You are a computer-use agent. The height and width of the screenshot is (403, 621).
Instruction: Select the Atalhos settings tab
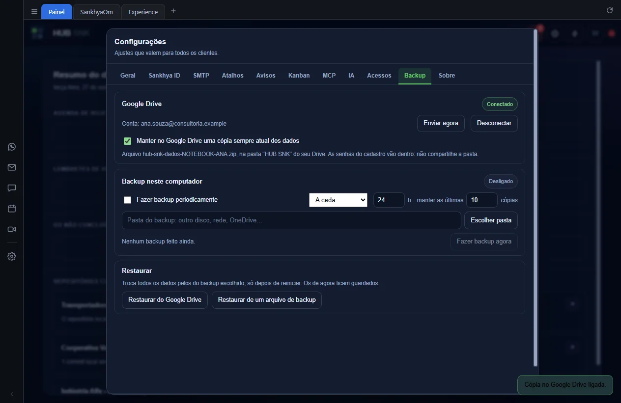point(232,76)
